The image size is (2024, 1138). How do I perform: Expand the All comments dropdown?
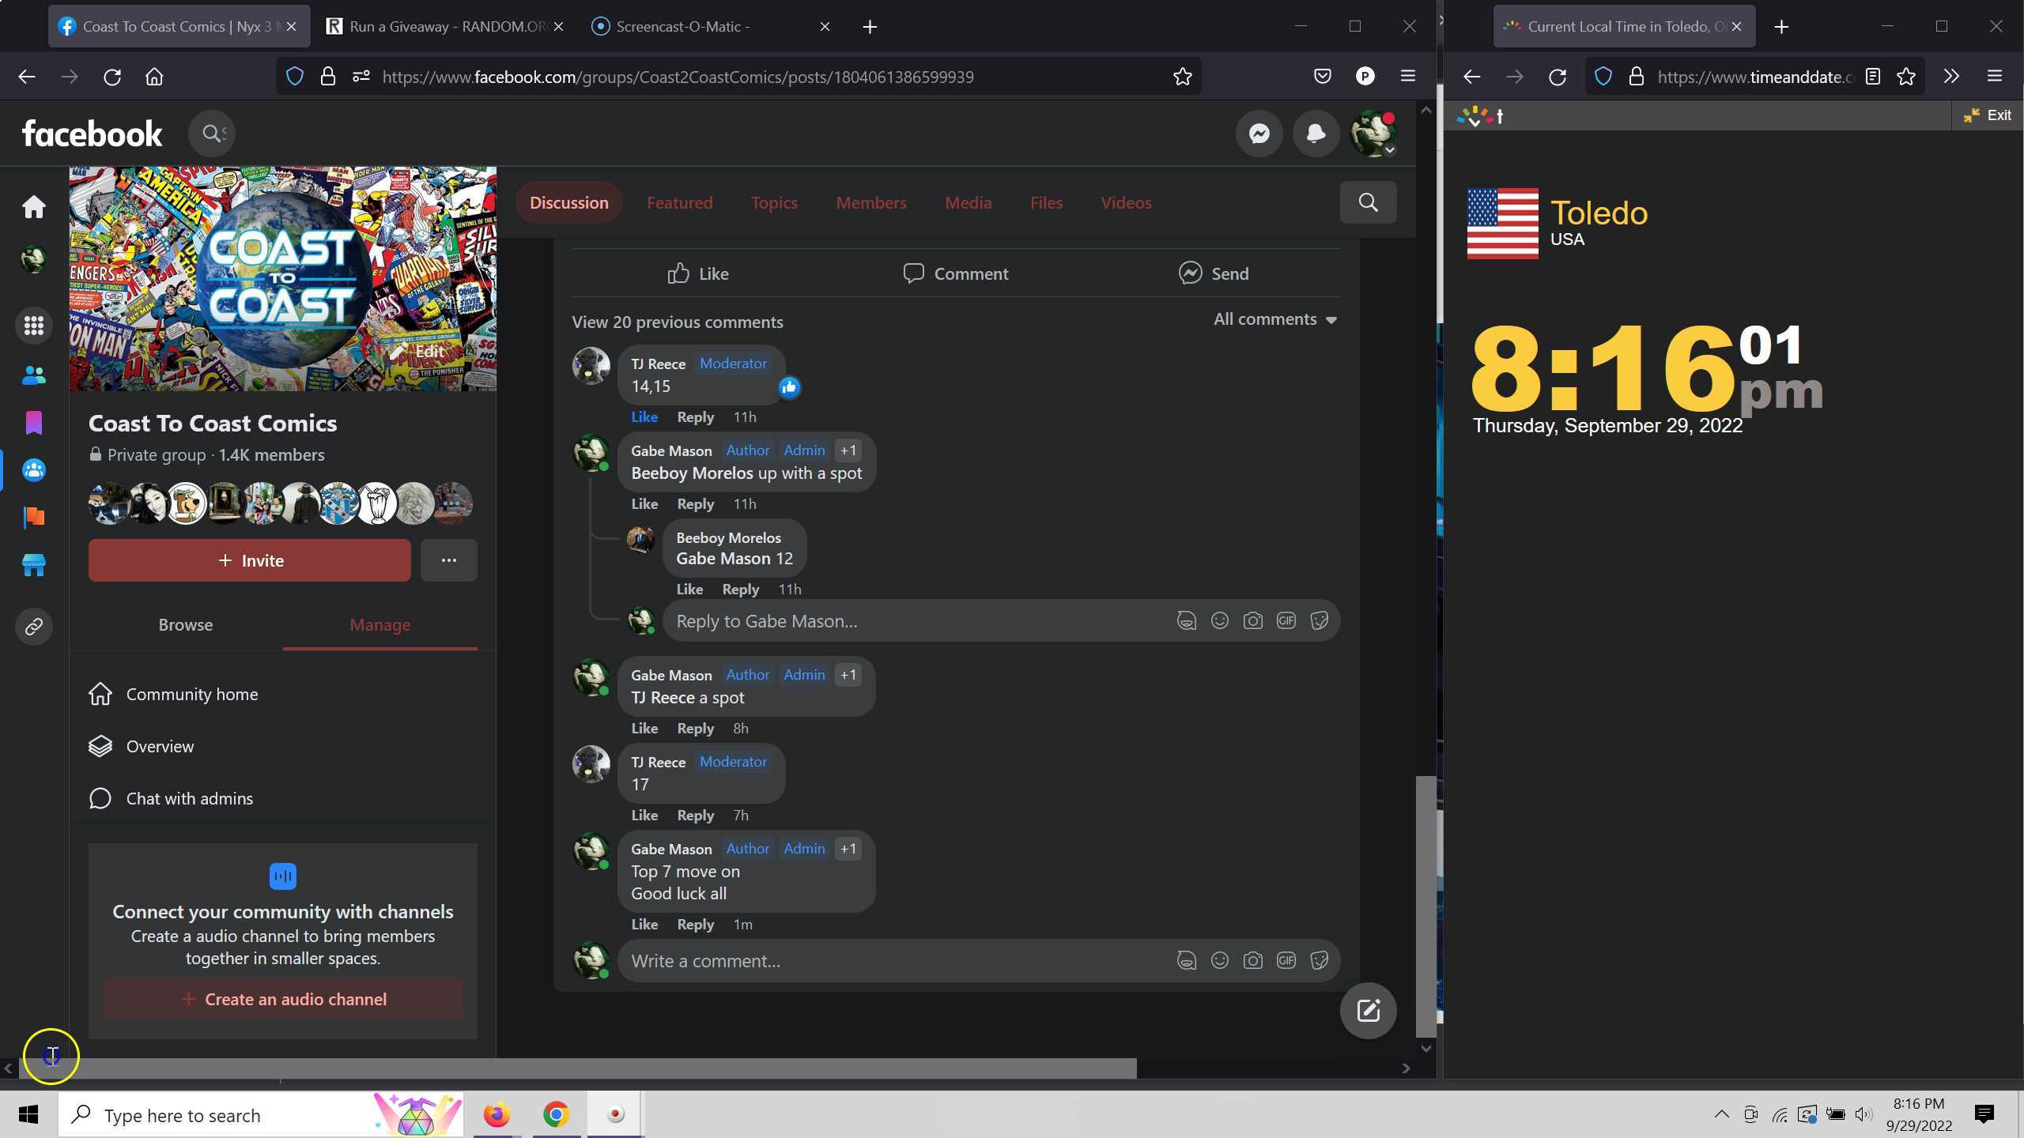point(1274,319)
